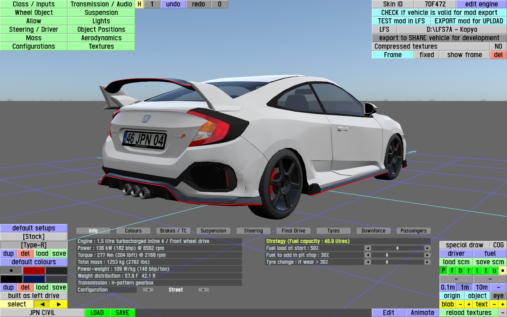Open the Class / Inputs section

[x=34, y=4]
